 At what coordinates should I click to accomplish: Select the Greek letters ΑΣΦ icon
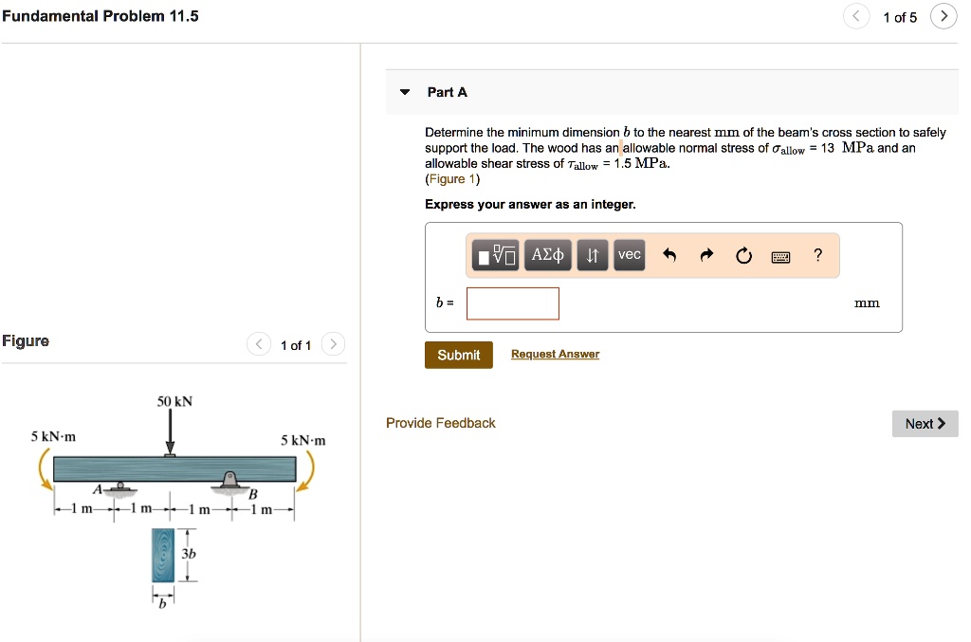click(x=547, y=254)
